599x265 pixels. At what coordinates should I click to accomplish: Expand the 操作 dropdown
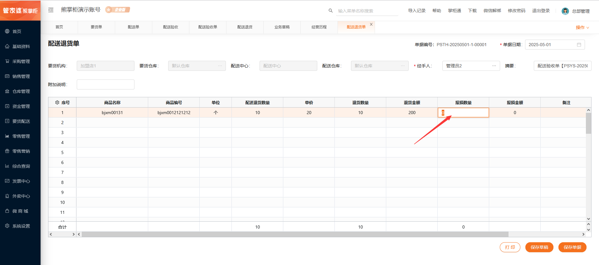click(x=582, y=27)
